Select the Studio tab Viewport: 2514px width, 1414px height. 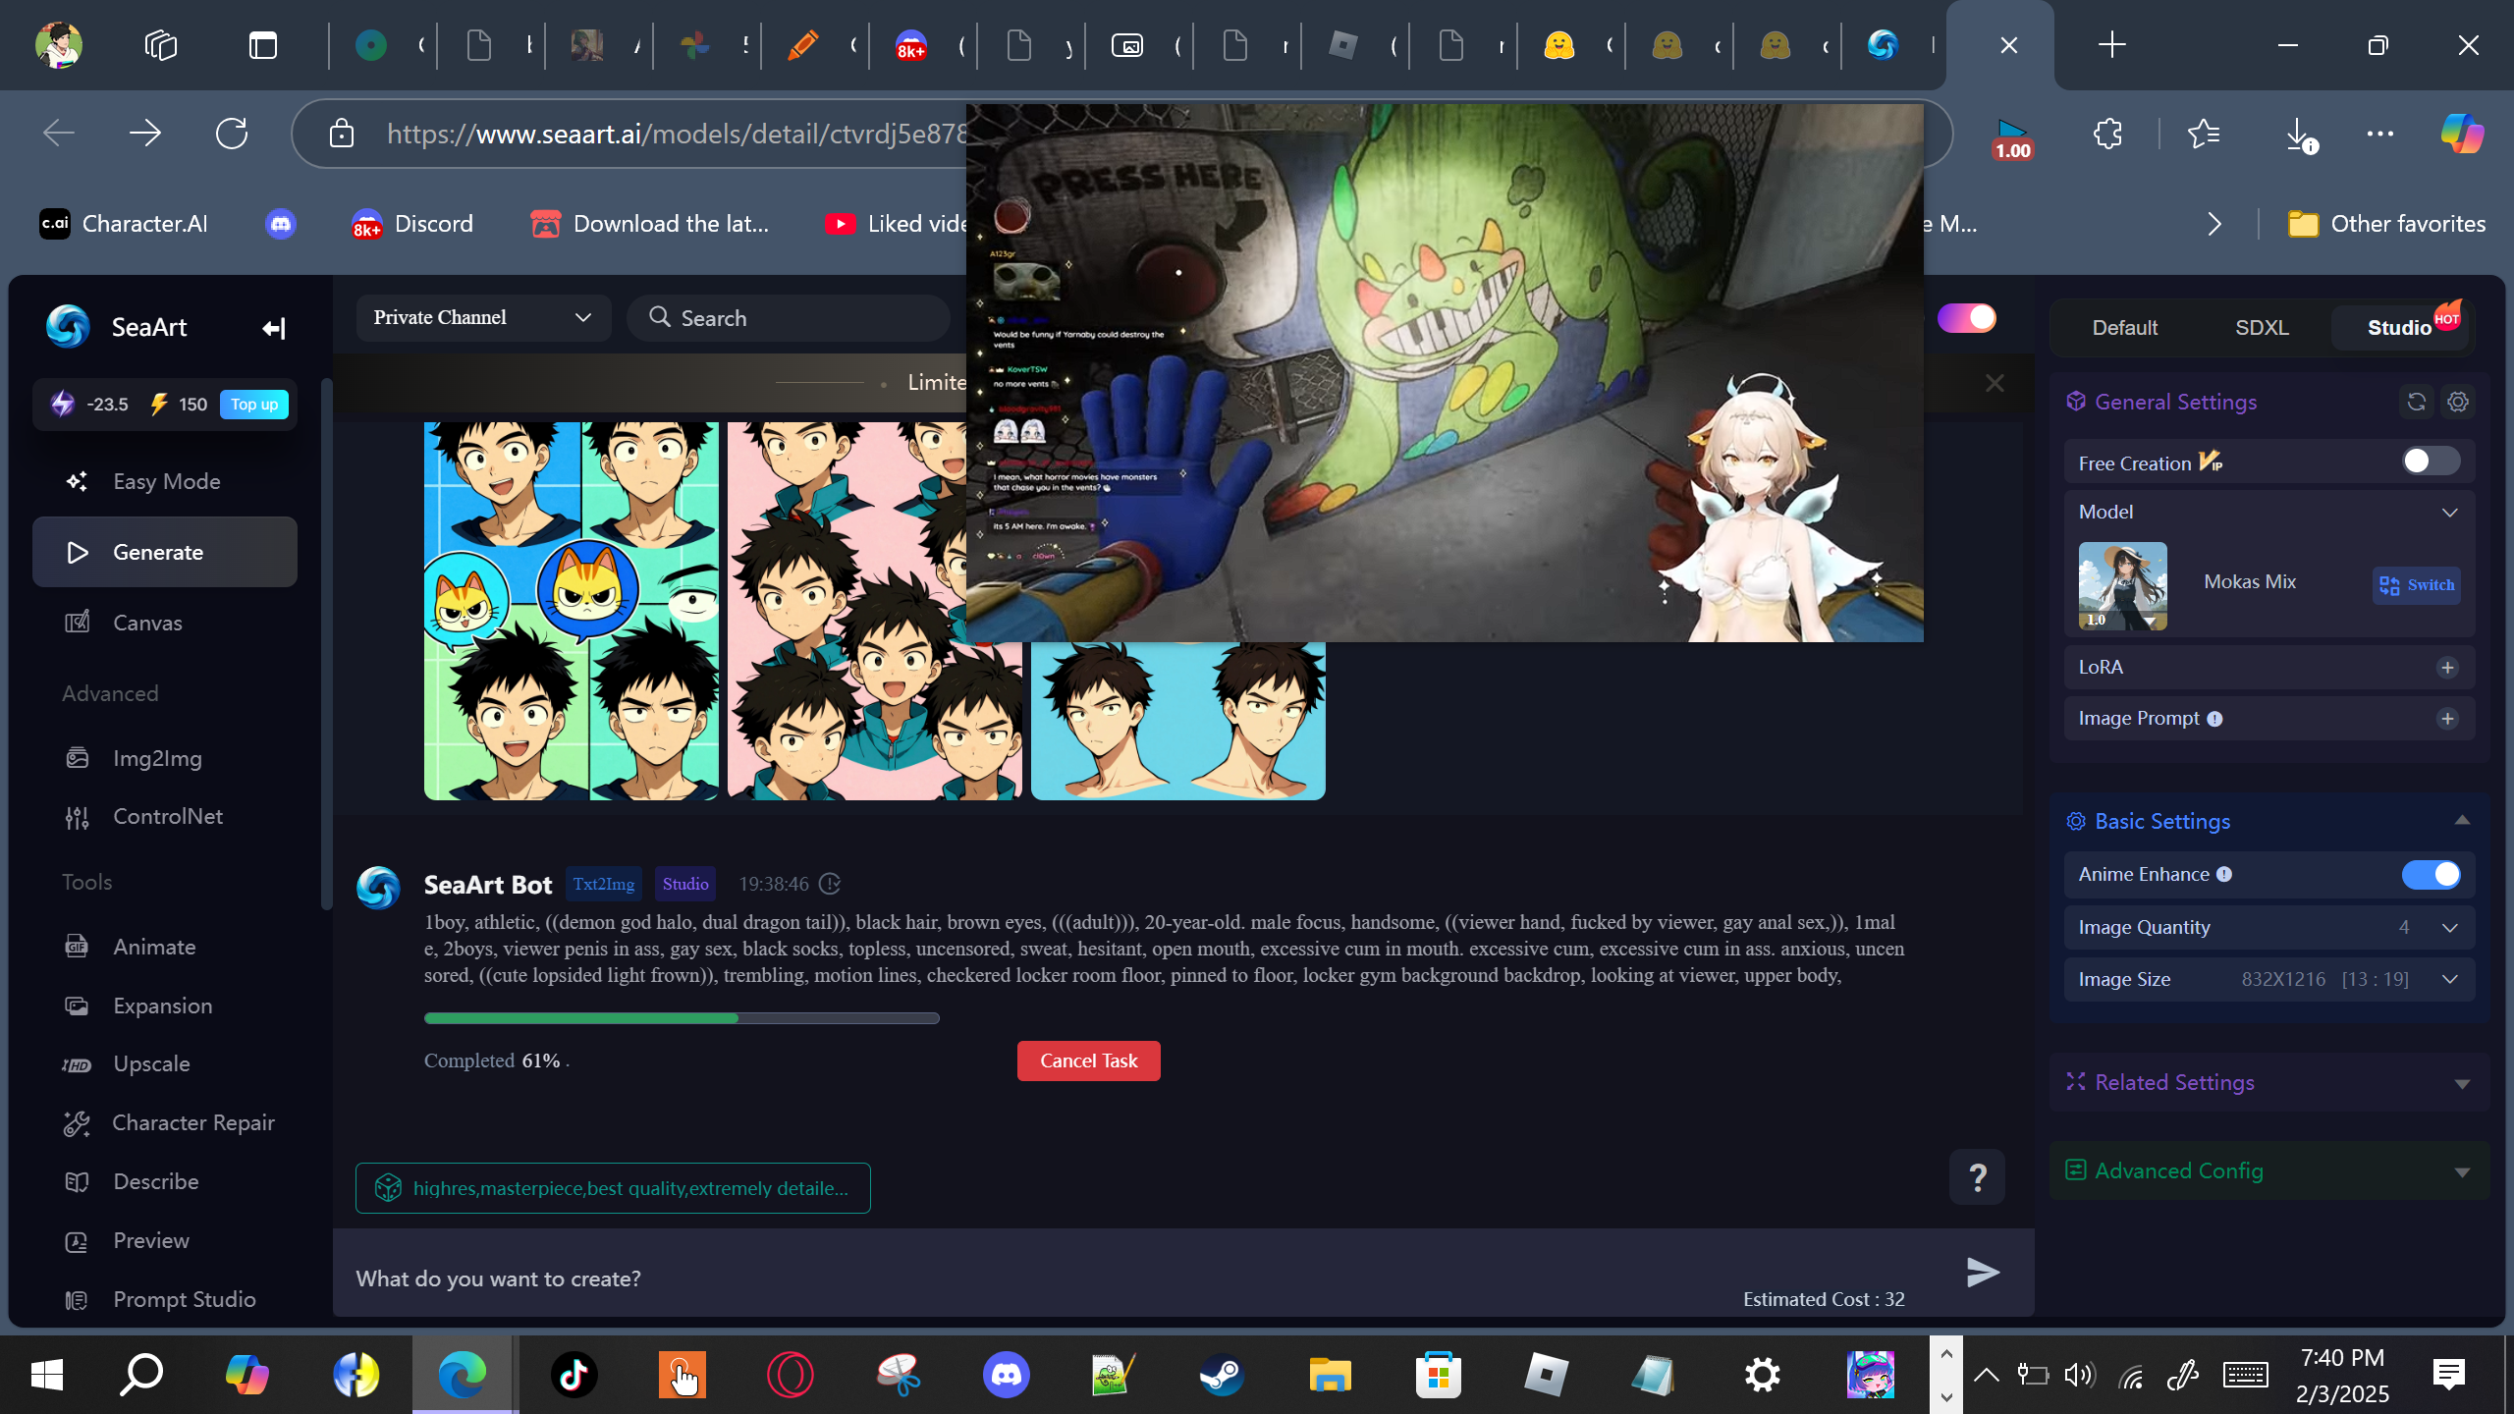click(x=2401, y=328)
